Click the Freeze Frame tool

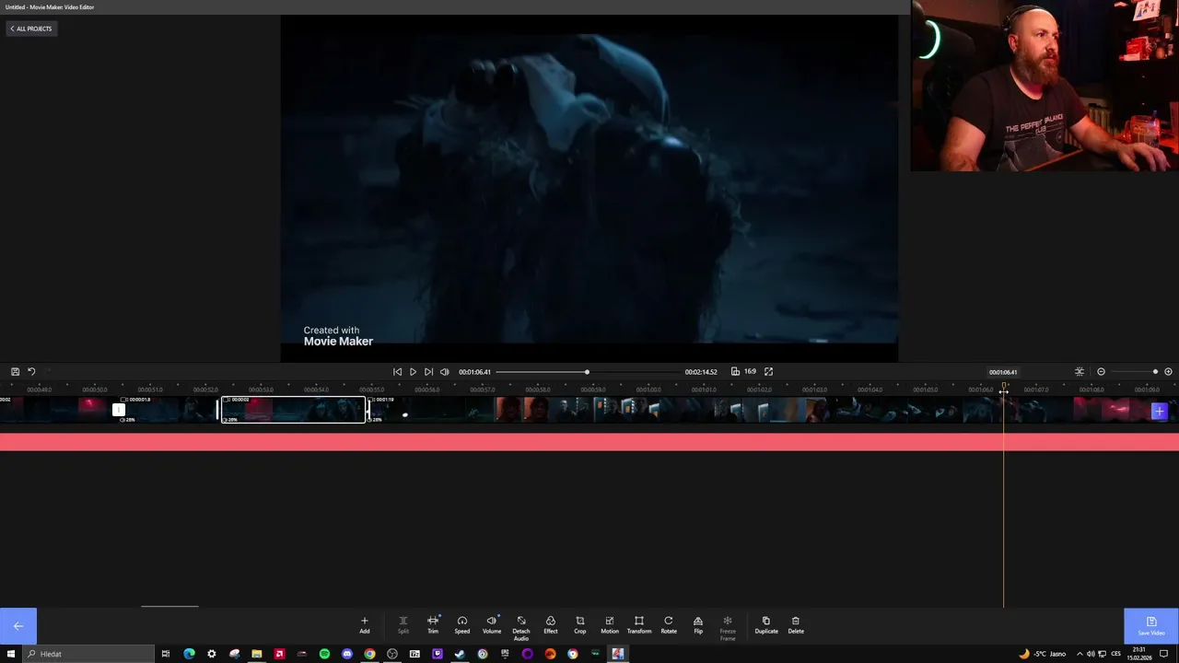(x=728, y=628)
